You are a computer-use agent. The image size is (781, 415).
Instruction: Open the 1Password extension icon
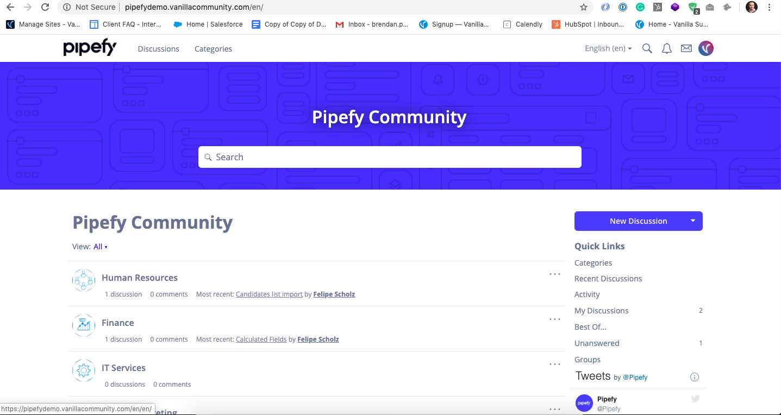(623, 7)
